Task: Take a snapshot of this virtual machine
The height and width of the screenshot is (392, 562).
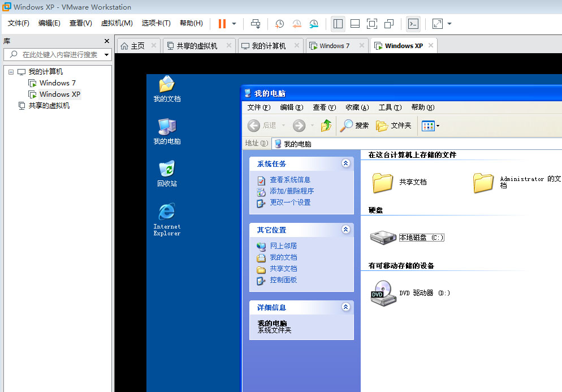Action: (x=279, y=24)
